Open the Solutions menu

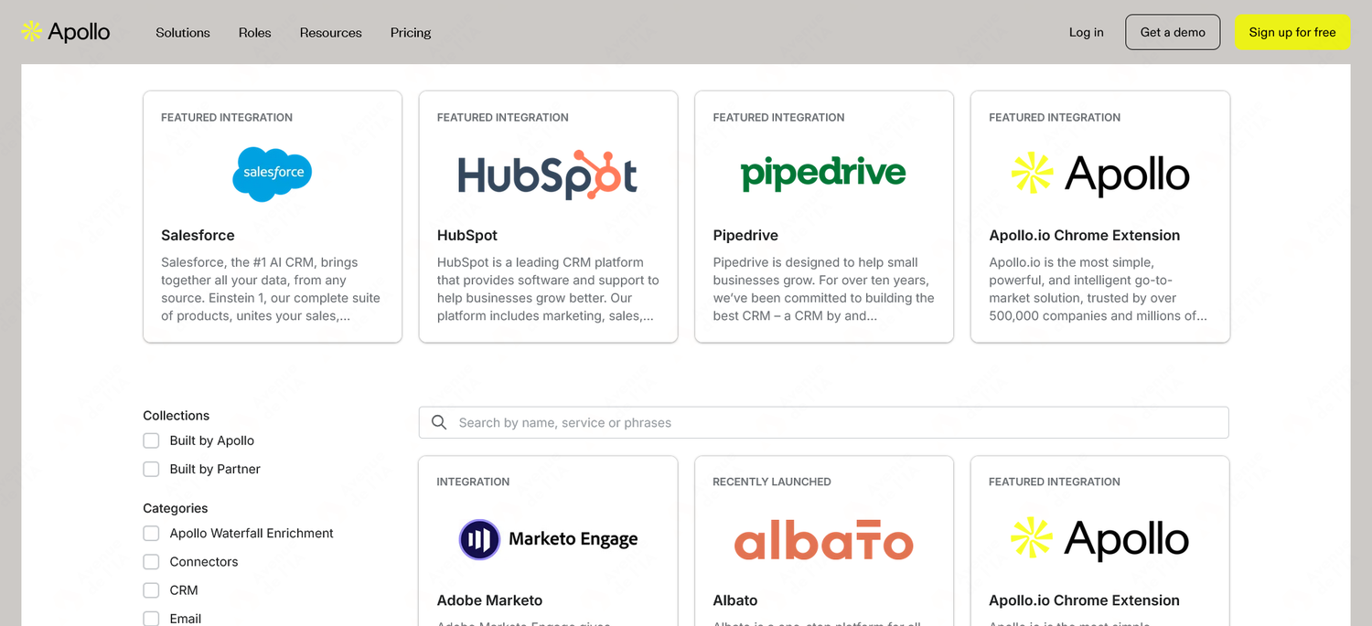click(x=183, y=33)
